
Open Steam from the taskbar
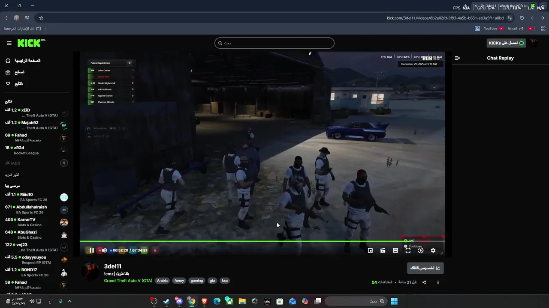pos(166,301)
